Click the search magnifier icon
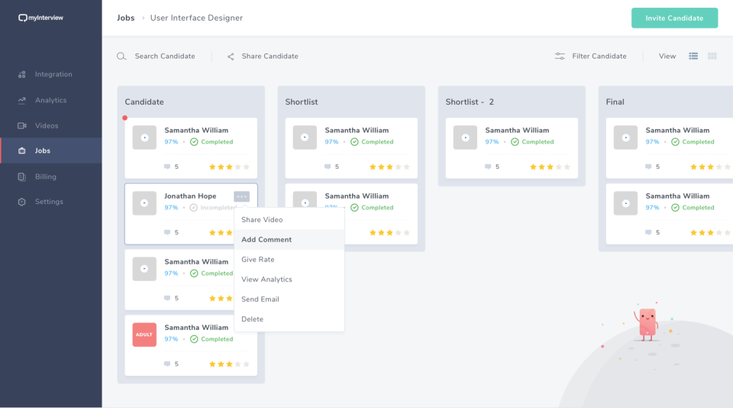The image size is (733, 408). [x=121, y=57]
